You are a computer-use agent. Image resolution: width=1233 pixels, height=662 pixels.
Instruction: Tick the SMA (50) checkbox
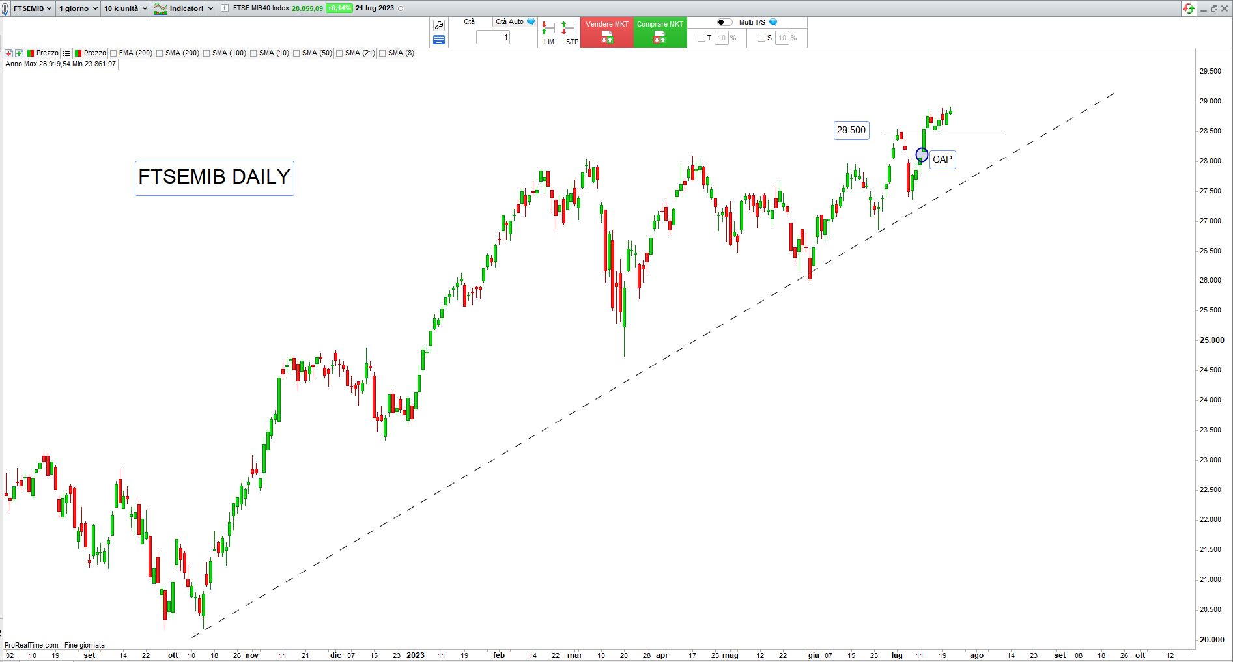coord(296,53)
